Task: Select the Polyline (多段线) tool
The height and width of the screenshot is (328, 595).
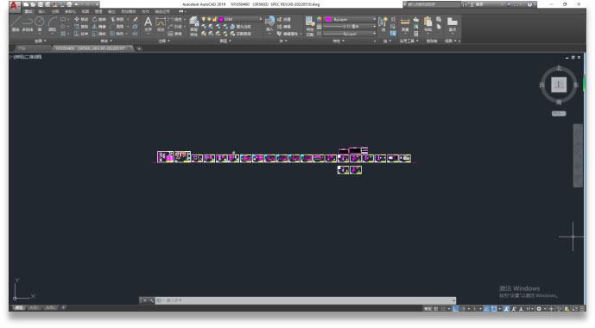Action: click(28, 24)
